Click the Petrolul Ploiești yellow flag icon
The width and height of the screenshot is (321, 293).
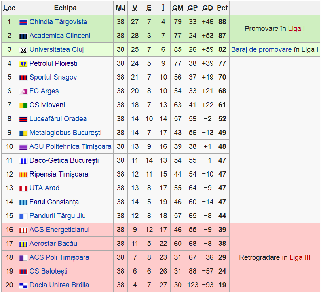tap(23, 64)
